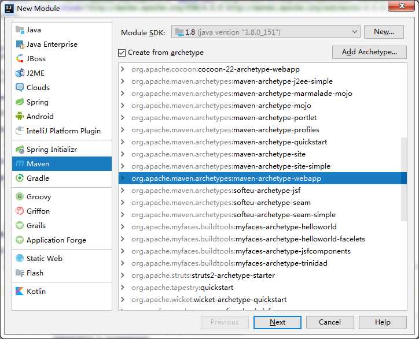
Task: Click New SDK button
Action: (384, 32)
